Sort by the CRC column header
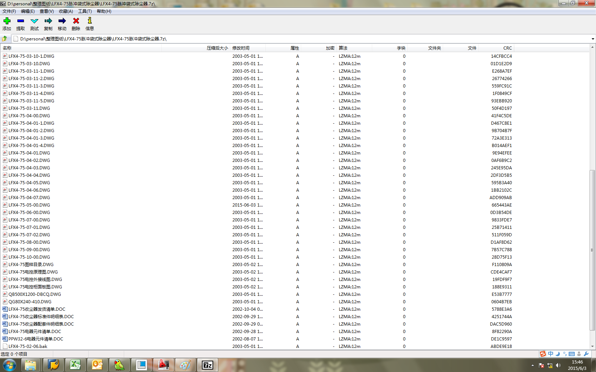Screen dimensions: 596x372 (496, 48)
